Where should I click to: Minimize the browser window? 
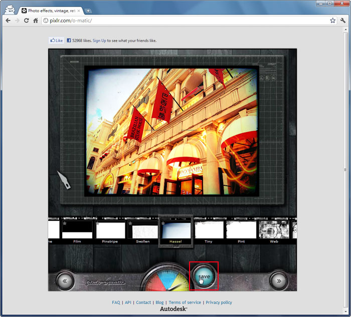(x=321, y=4)
